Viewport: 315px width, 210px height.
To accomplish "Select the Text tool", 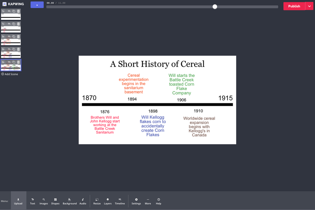I will [32, 201].
